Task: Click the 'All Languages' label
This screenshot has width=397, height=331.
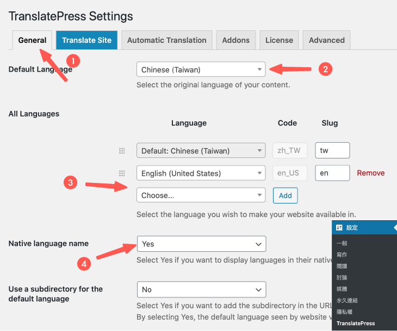Action: (34, 114)
